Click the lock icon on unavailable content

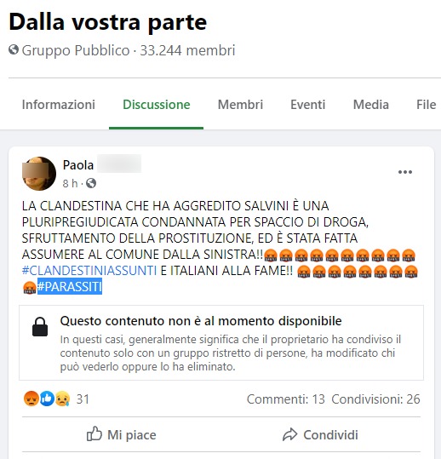(40, 327)
